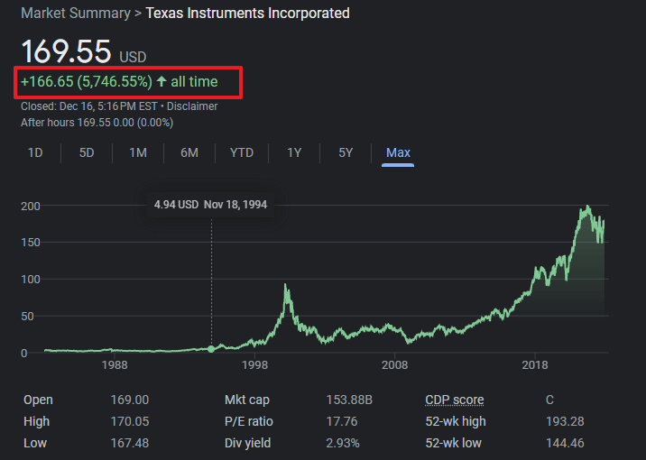This screenshot has height=460, width=646.
Task: Choose the 1Y range tab
Action: [294, 152]
